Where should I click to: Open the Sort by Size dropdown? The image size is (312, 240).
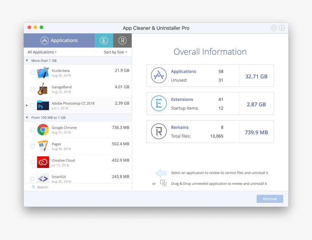coord(115,52)
